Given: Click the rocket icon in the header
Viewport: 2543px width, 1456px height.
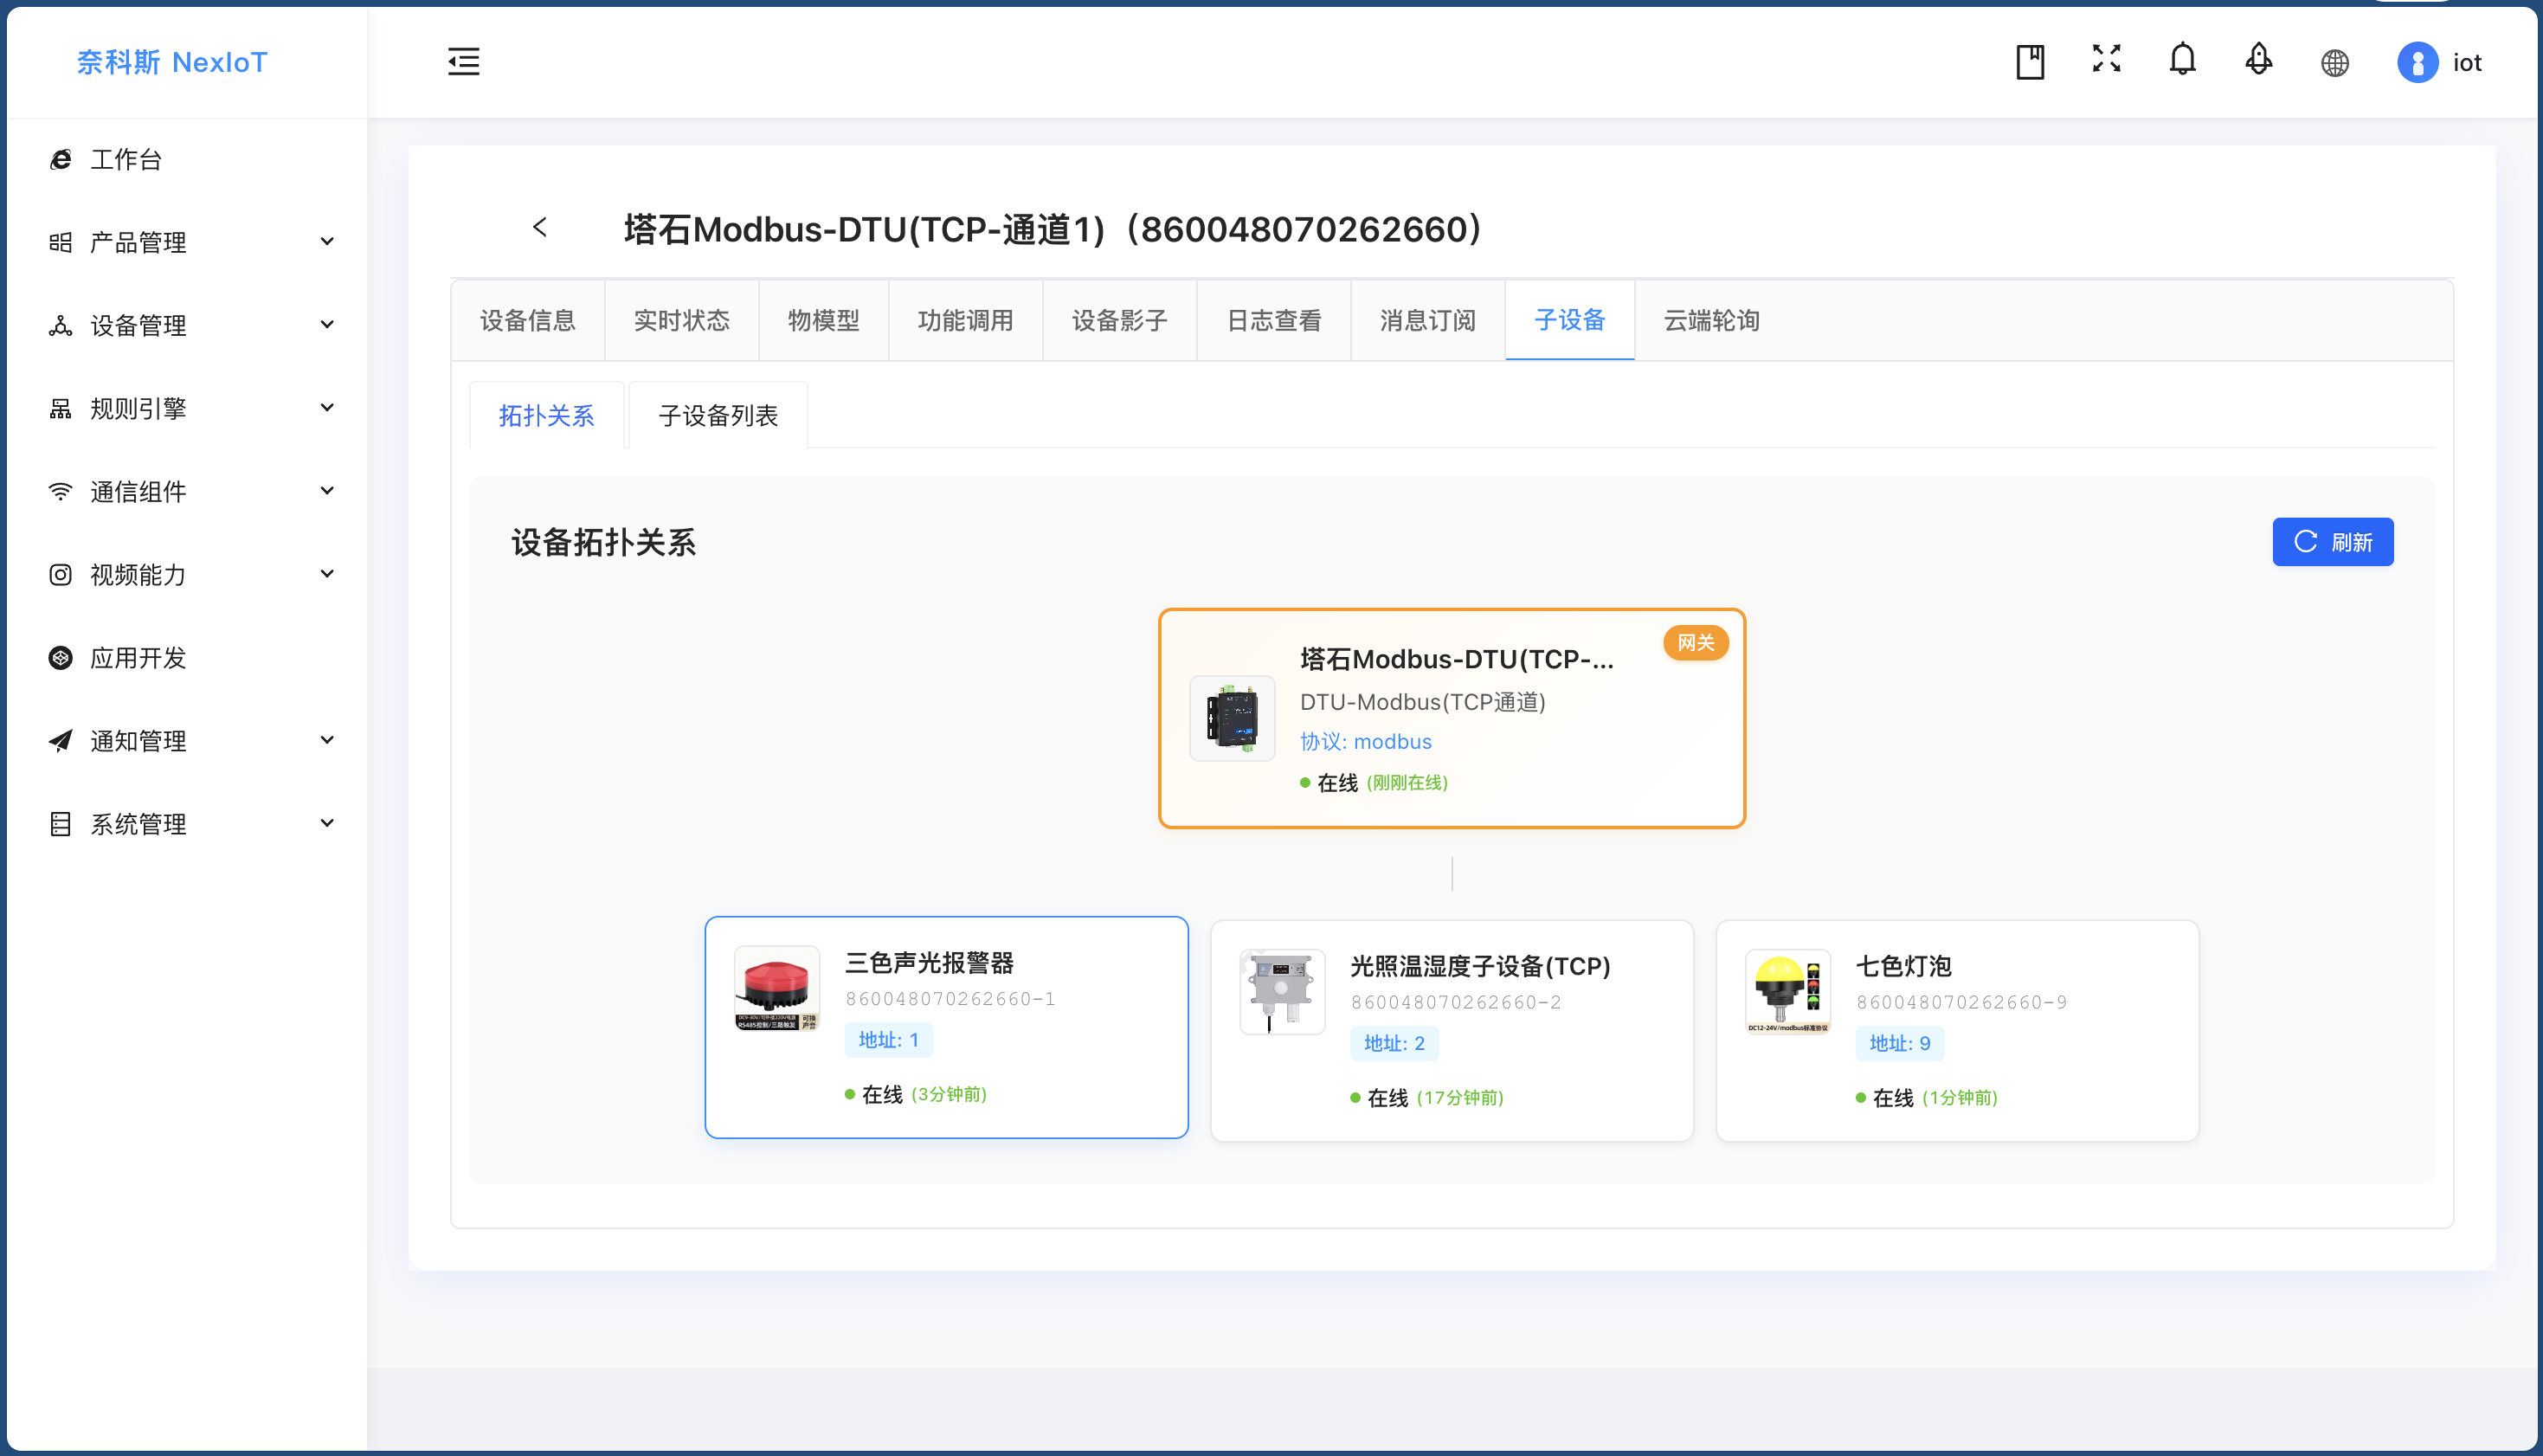Looking at the screenshot, I should (x=2258, y=62).
